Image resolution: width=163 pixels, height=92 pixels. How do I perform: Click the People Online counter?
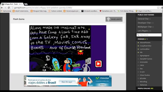(x=145, y=88)
